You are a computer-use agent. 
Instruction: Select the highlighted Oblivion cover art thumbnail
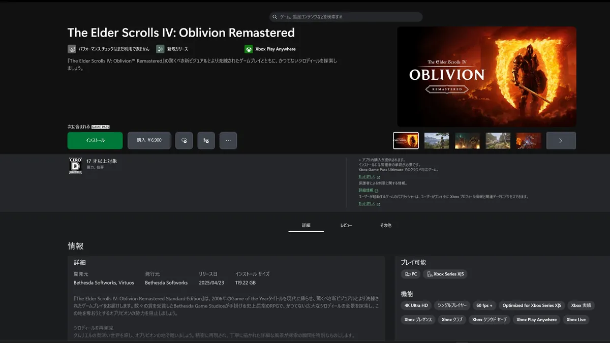pos(406,141)
